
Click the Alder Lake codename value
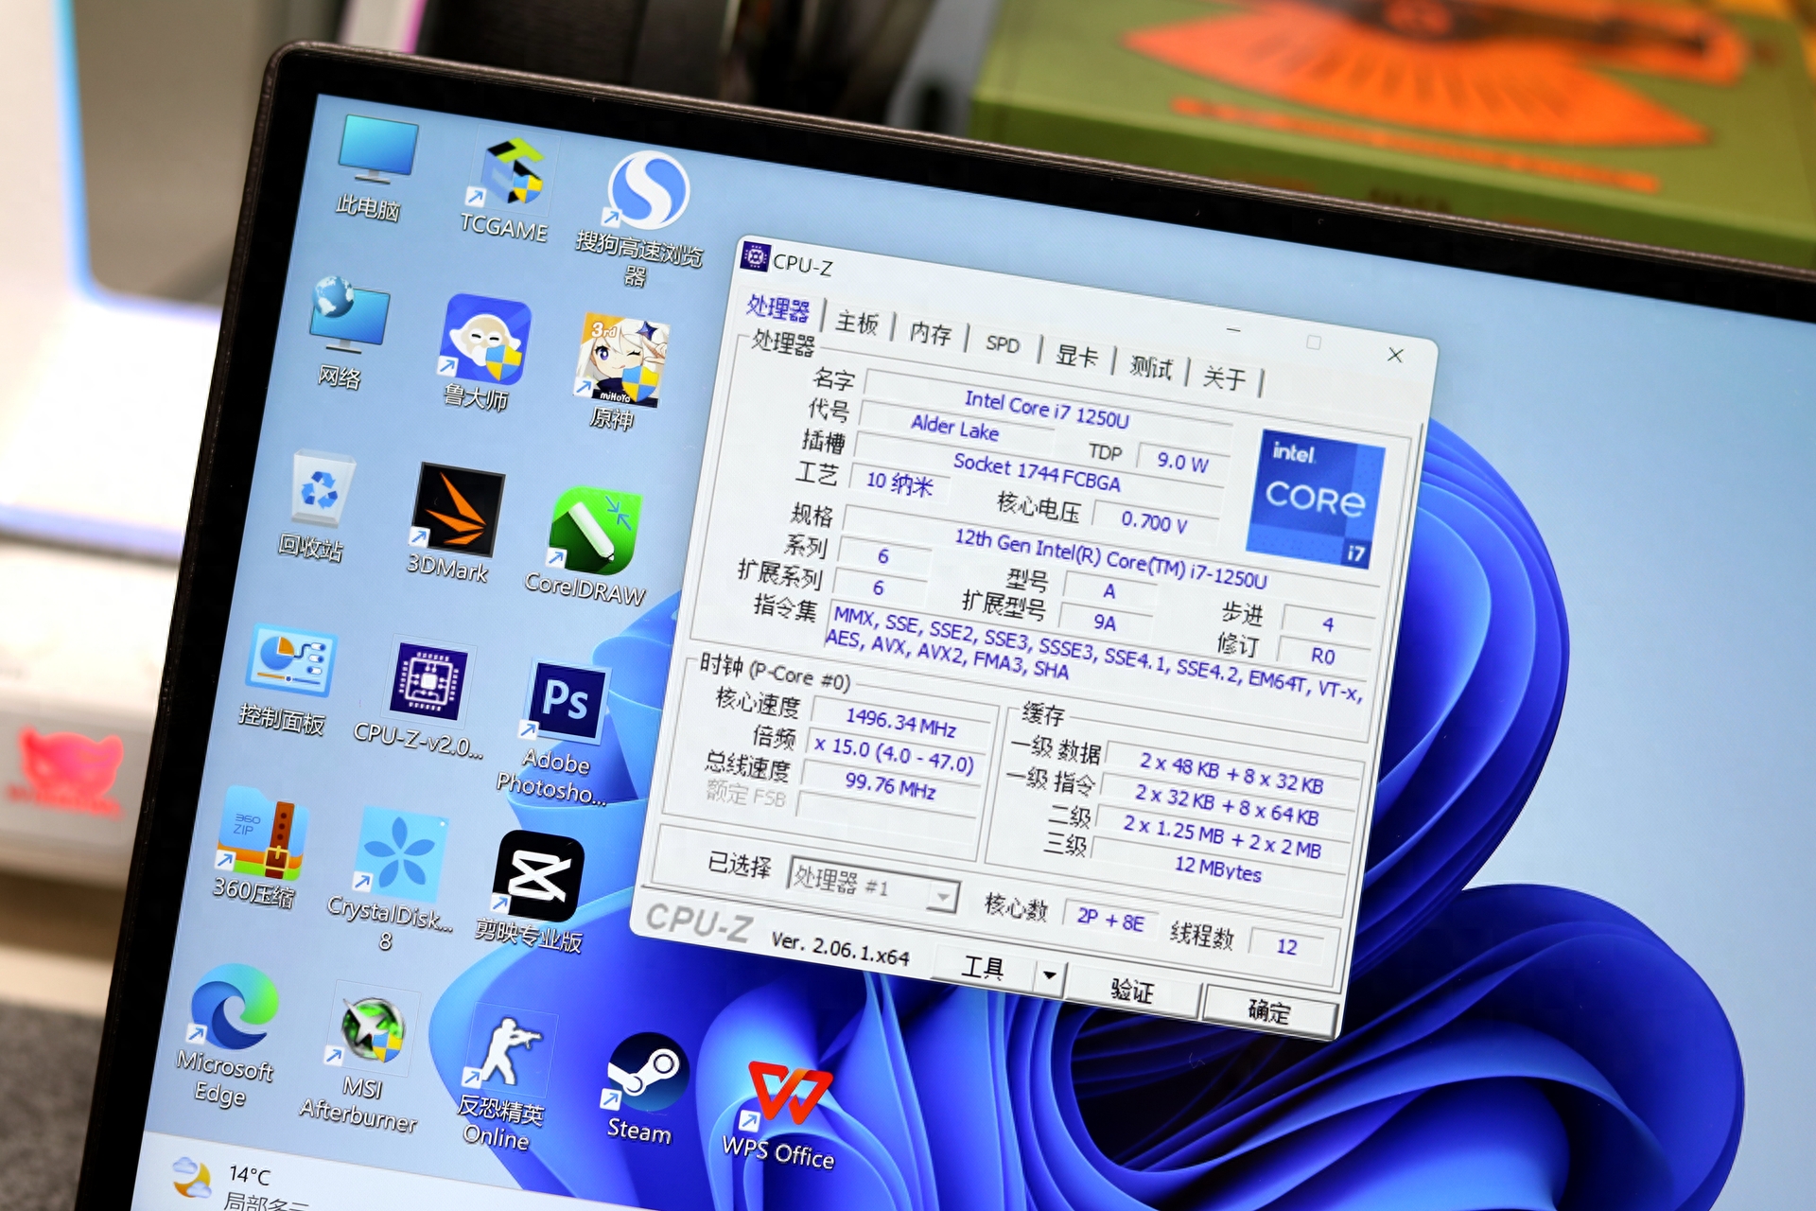click(x=954, y=429)
